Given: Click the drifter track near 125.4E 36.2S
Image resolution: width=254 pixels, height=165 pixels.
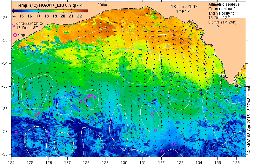Looking at the screenshot, I should pyautogui.click(x=37, y=114).
